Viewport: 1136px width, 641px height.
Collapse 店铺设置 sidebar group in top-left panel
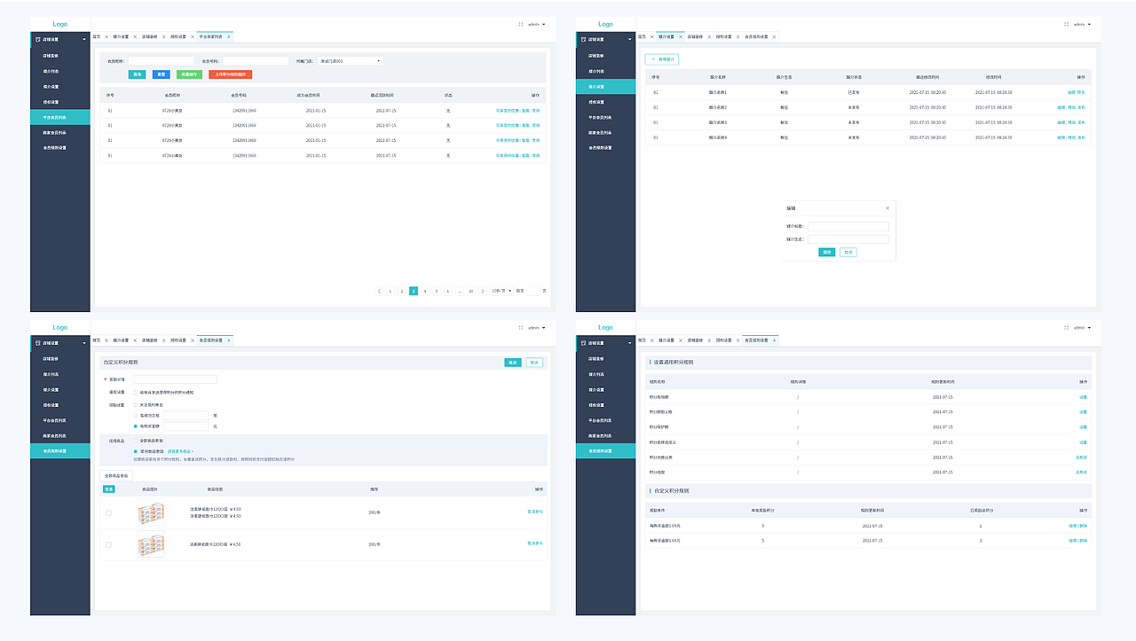(x=84, y=39)
